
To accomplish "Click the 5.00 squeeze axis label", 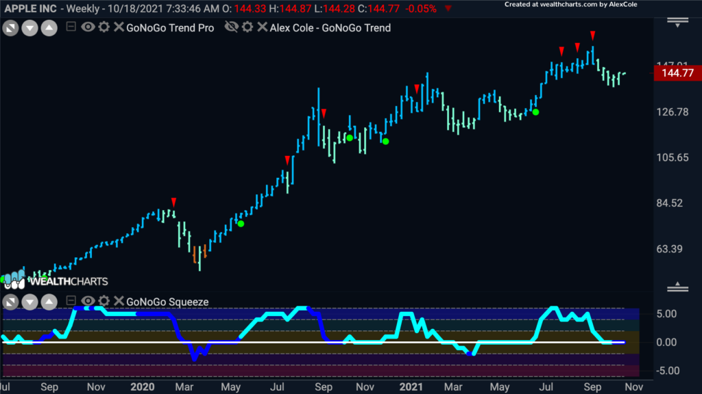I will click(666, 313).
